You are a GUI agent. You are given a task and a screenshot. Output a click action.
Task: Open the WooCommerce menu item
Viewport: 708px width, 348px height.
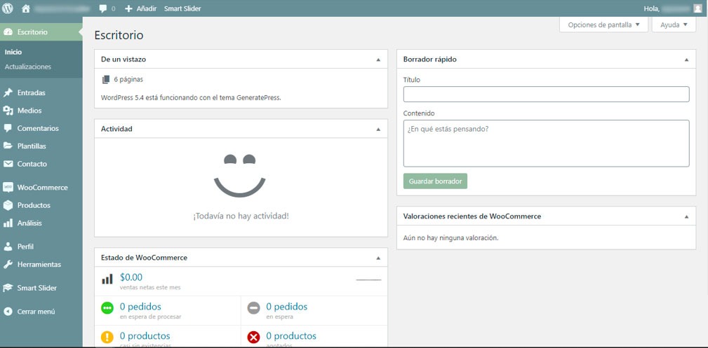coord(42,188)
